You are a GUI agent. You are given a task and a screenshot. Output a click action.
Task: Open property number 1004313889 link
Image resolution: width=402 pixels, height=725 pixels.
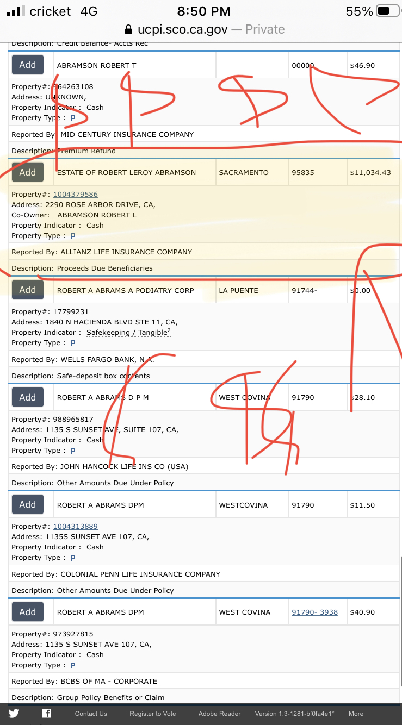tap(76, 526)
